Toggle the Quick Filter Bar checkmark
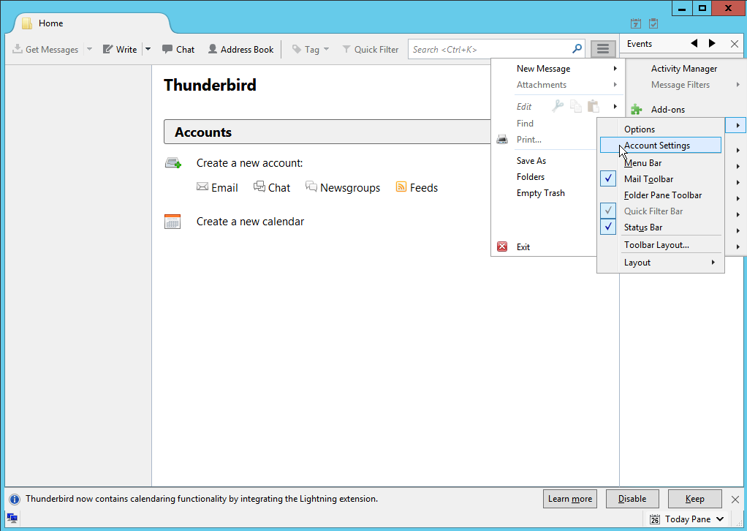The height and width of the screenshot is (531, 747). [608, 211]
